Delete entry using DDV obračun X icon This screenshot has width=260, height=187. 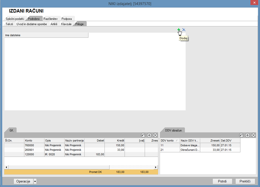click(253, 135)
